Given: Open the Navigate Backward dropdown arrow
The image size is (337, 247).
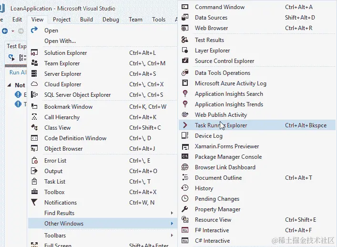Looking at the screenshot, I should click(13, 31).
